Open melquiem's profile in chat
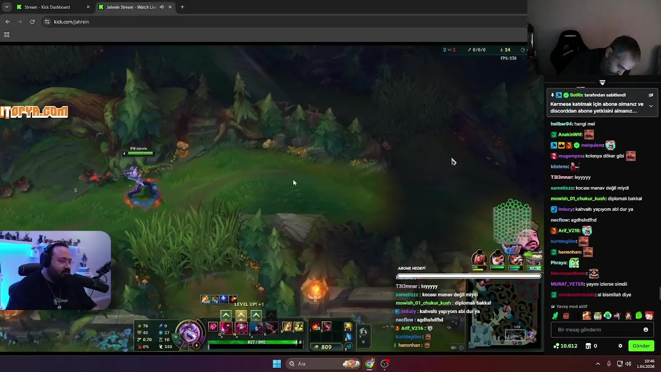Image resolution: width=661 pixels, height=372 pixels. click(592, 146)
